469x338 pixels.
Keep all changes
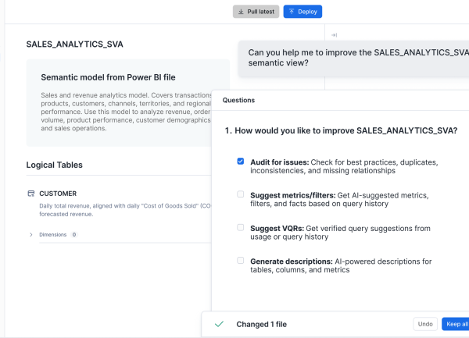pos(456,324)
